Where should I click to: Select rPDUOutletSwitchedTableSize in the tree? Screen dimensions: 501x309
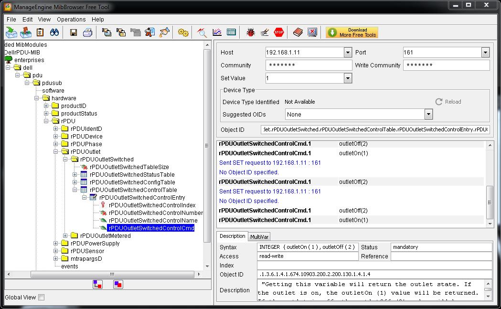point(129,167)
